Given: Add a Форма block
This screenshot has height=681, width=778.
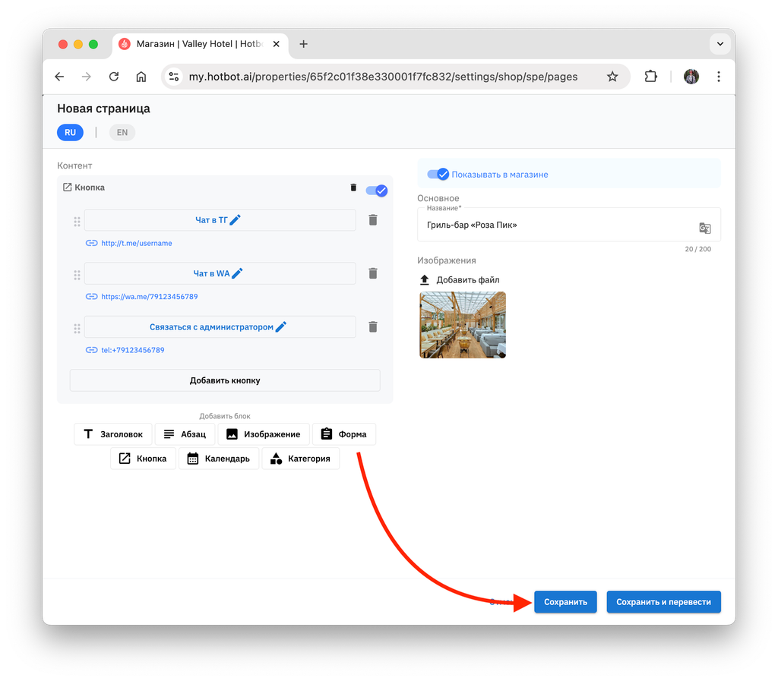Looking at the screenshot, I should point(344,434).
